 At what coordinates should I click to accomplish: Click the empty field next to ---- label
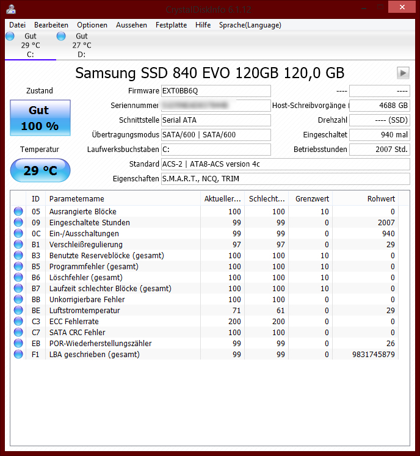click(x=380, y=91)
